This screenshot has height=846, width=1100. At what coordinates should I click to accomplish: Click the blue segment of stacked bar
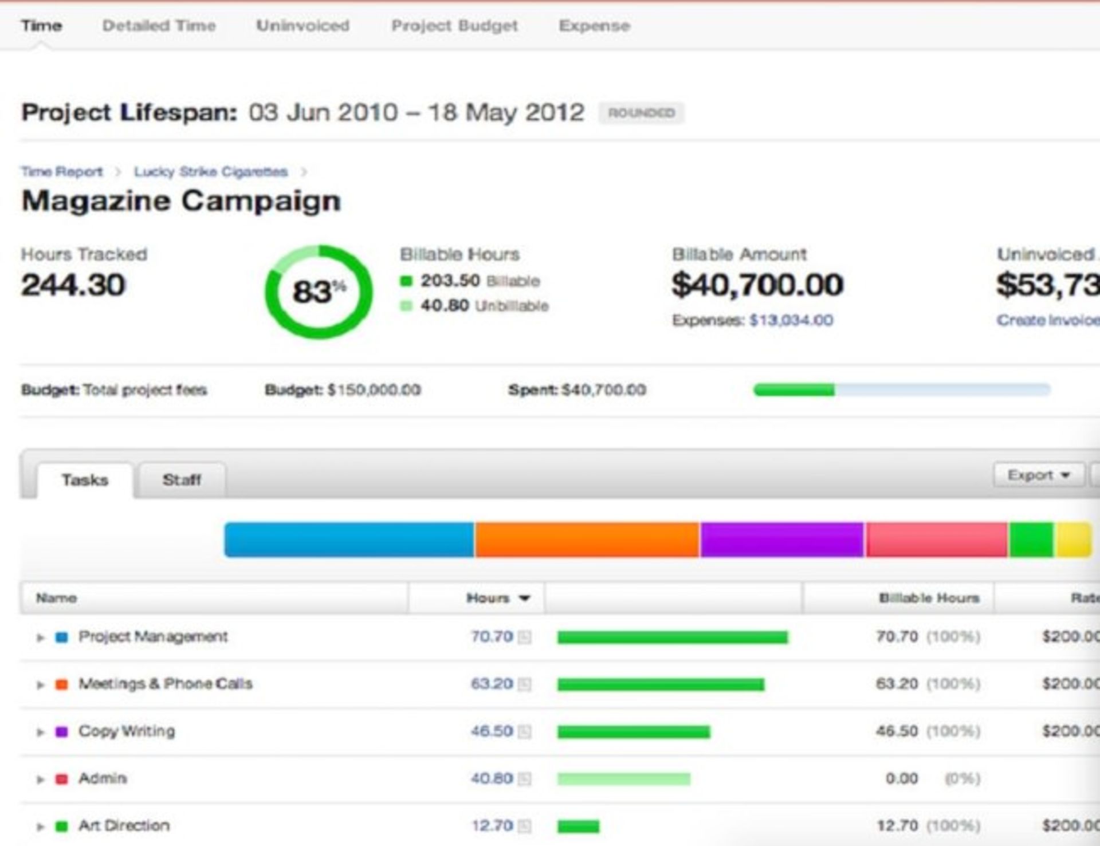tap(349, 540)
